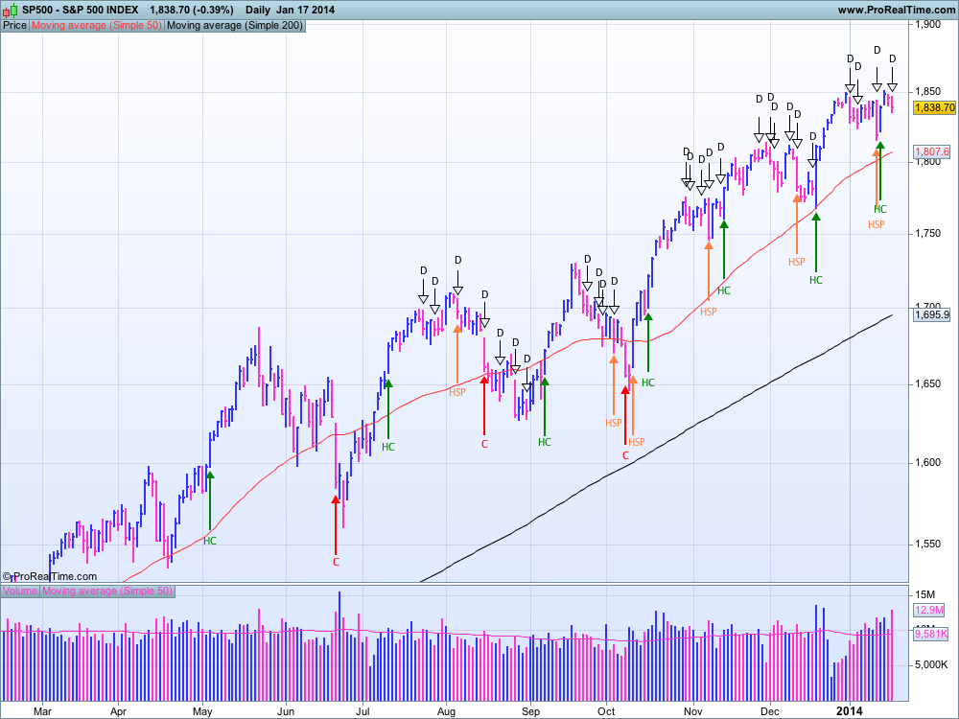The height and width of the screenshot is (719, 959).
Task: Click the 12.9M volume value label
Action: [929, 610]
